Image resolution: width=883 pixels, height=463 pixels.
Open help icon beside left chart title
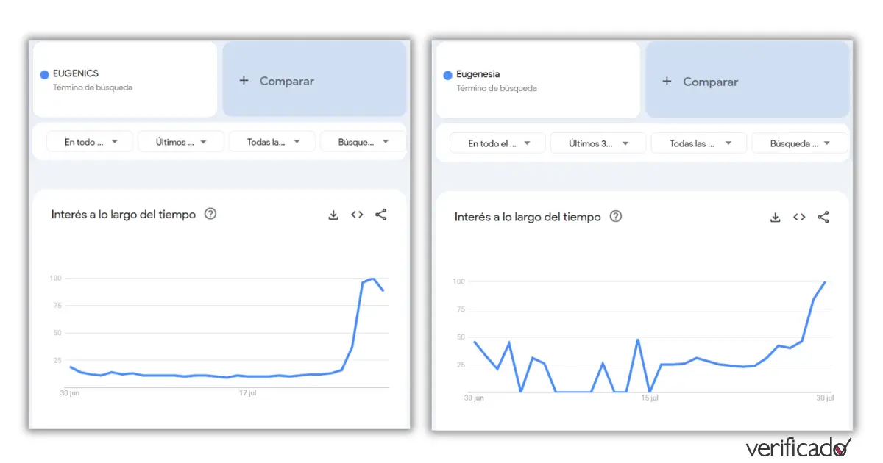(x=210, y=215)
